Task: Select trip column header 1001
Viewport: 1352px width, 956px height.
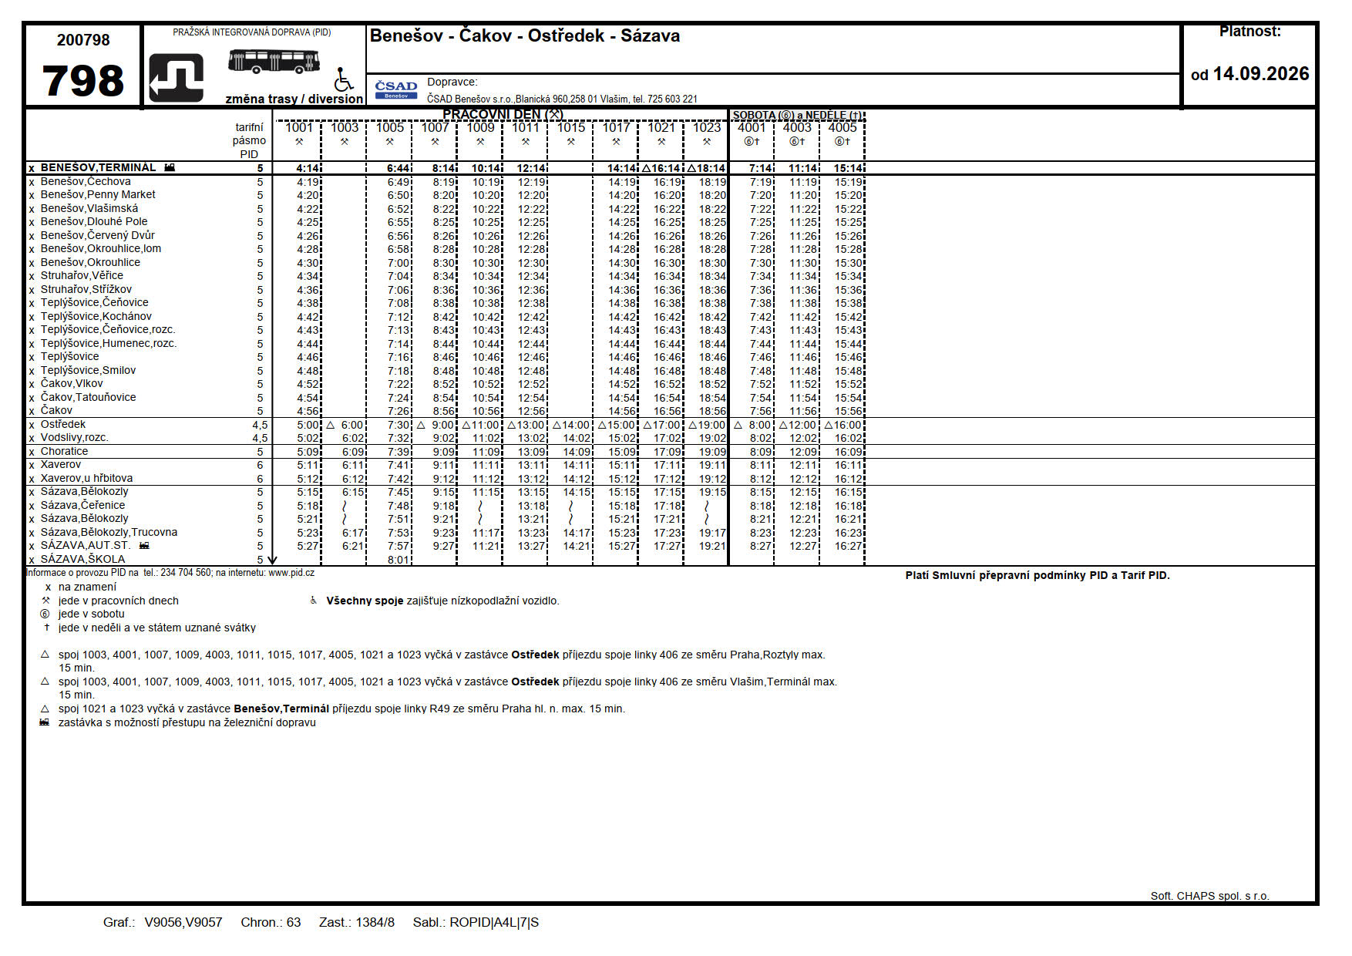Action: coord(299,127)
